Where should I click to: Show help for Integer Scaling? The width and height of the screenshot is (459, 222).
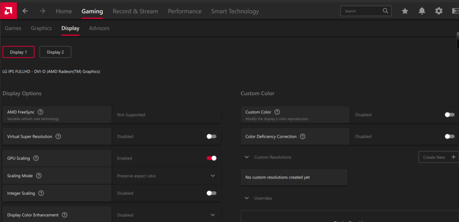coord(41,193)
